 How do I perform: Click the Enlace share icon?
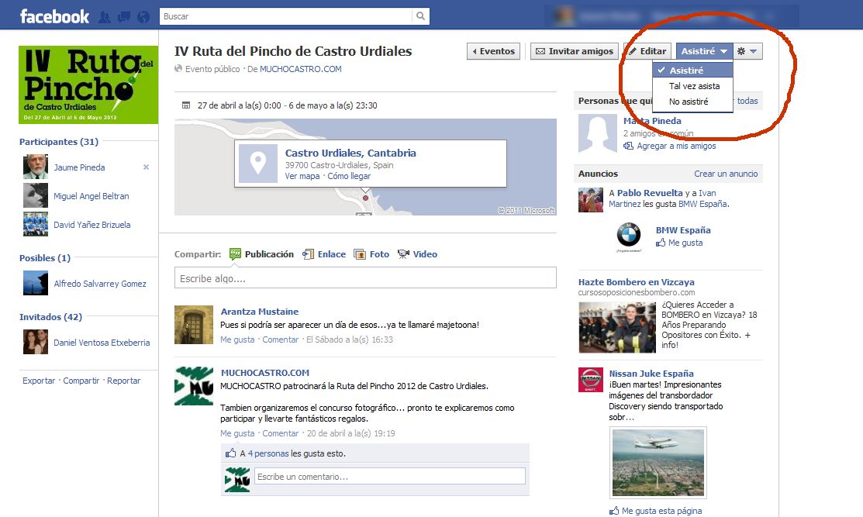pyautogui.click(x=309, y=254)
